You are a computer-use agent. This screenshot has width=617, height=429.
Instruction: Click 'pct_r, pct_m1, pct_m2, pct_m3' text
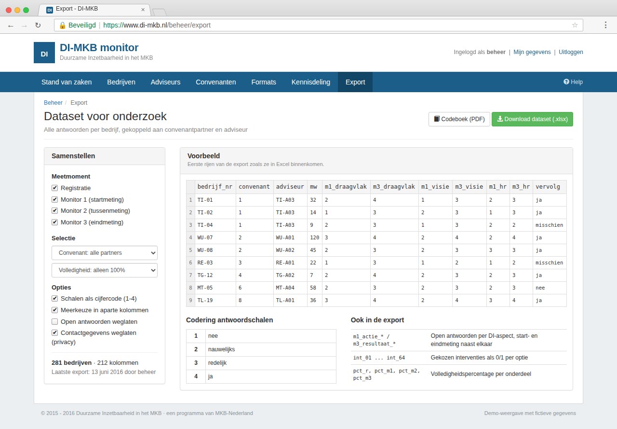386,374
